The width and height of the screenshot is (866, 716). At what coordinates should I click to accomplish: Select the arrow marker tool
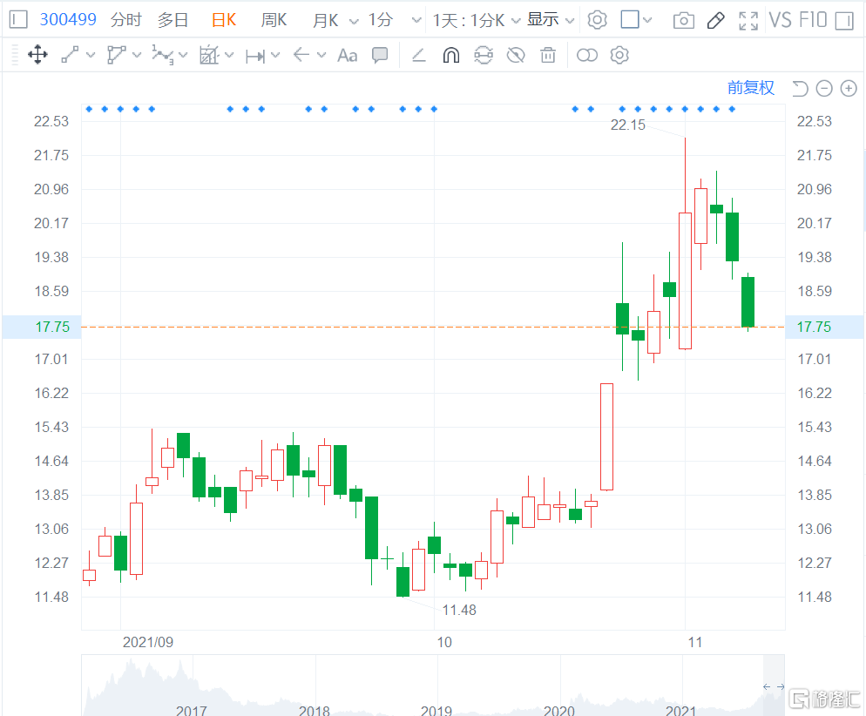pyautogui.click(x=301, y=55)
